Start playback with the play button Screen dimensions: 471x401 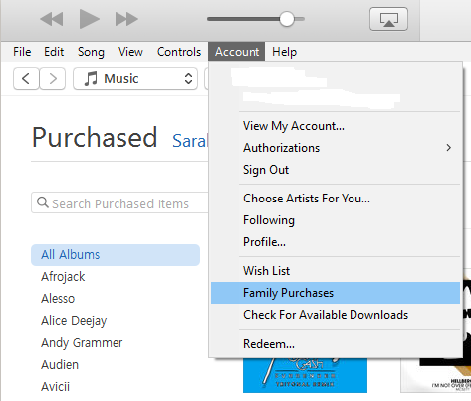tap(90, 19)
